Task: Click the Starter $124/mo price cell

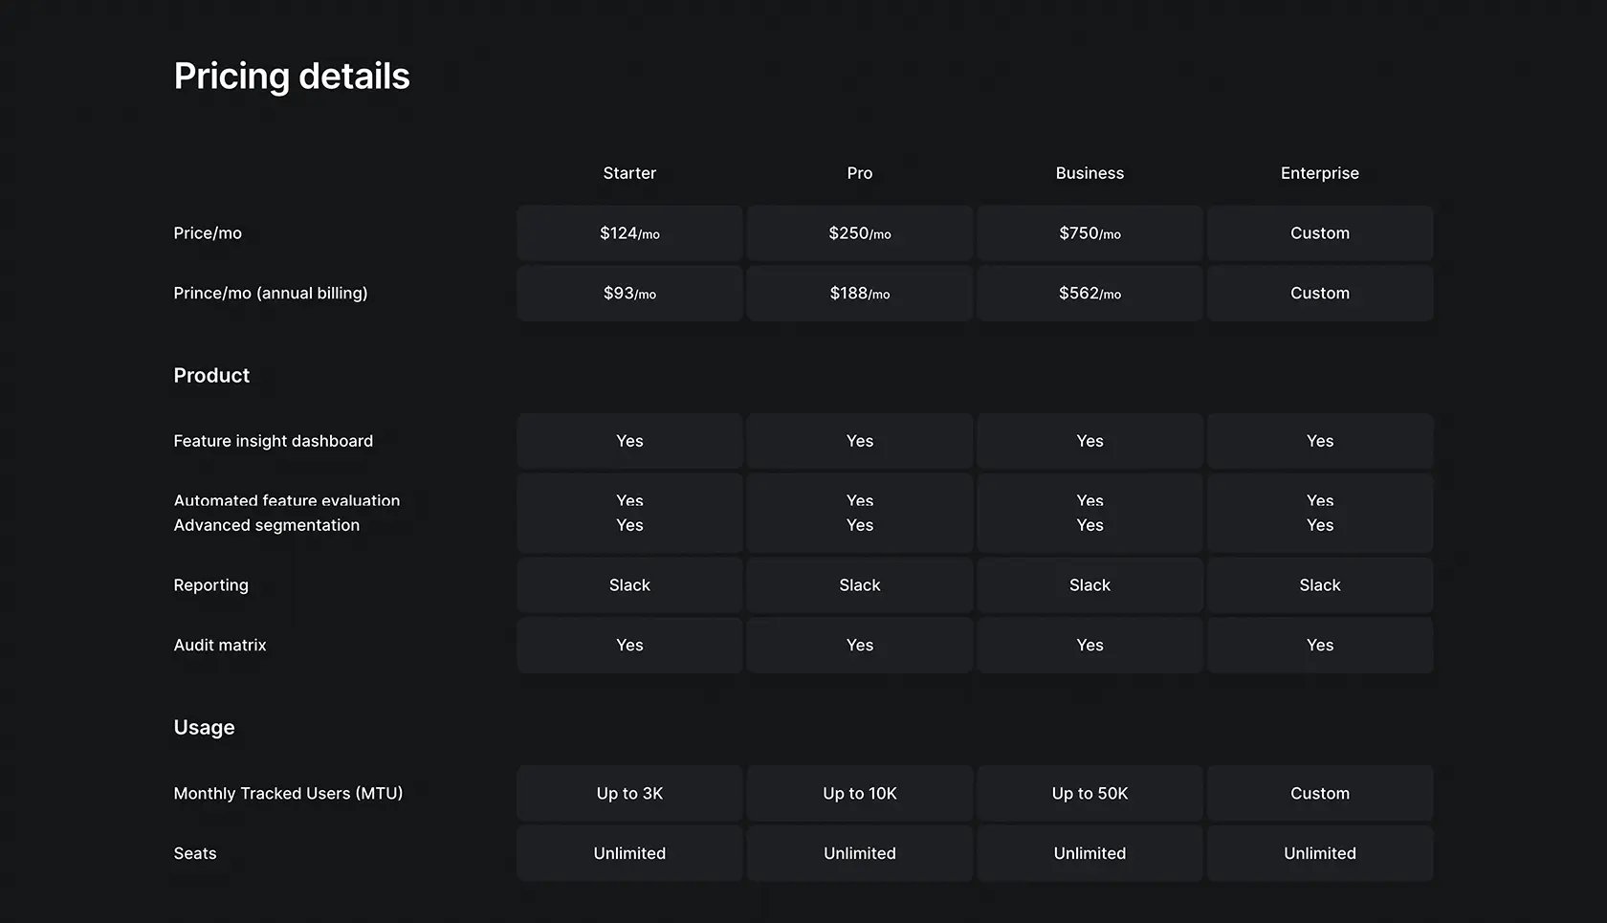Action: point(629,233)
